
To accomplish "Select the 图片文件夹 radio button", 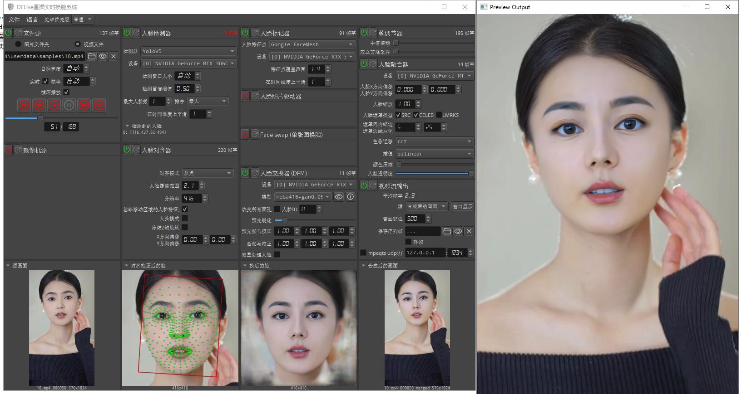I will (x=18, y=44).
